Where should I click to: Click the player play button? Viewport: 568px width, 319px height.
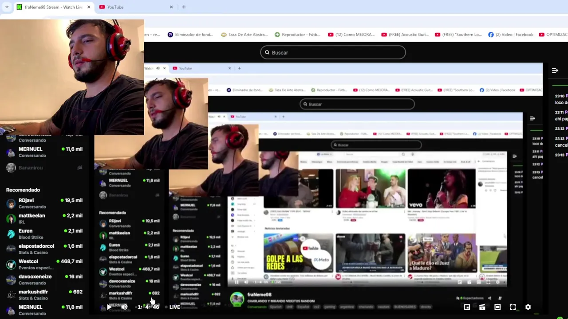coord(109,307)
